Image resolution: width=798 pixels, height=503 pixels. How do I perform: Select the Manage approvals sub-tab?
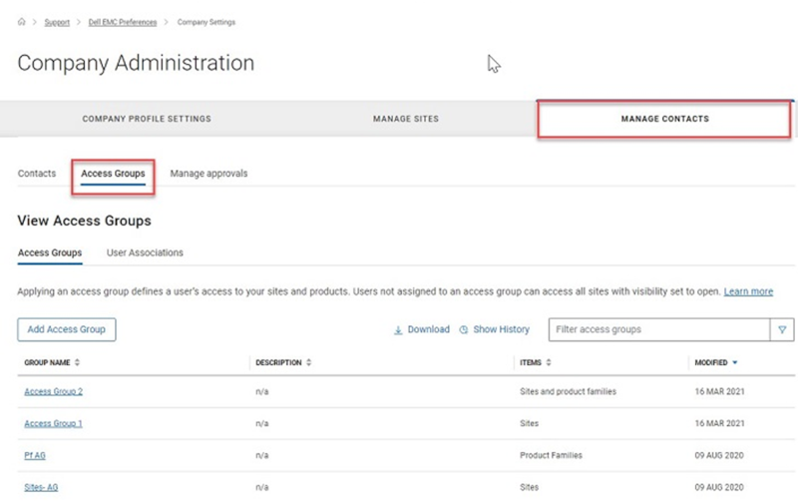(208, 174)
